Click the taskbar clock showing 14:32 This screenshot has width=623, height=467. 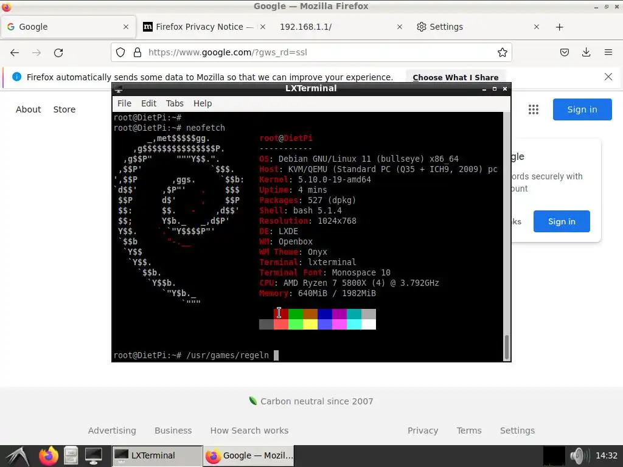[x=607, y=455]
